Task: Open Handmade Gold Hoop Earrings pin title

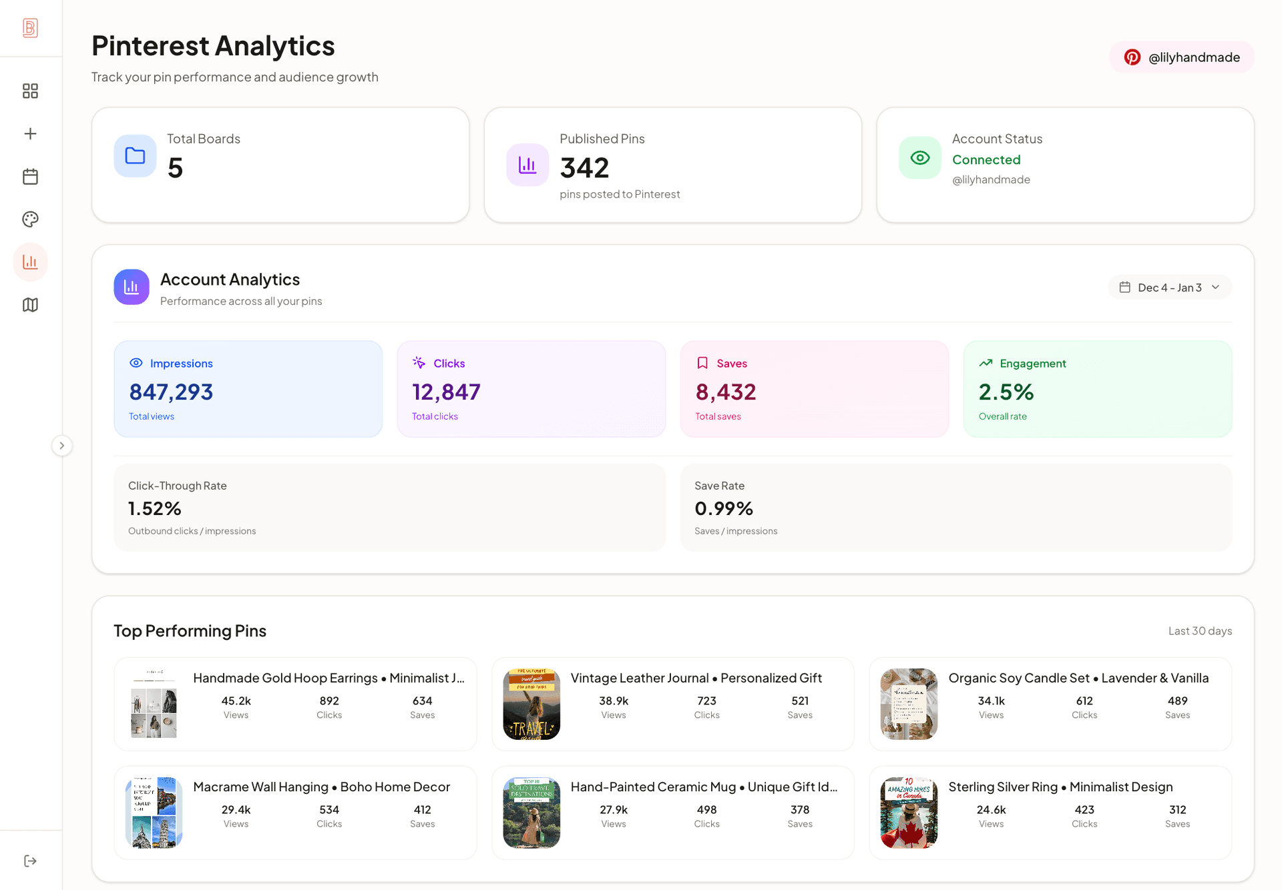Action: pyautogui.click(x=329, y=678)
